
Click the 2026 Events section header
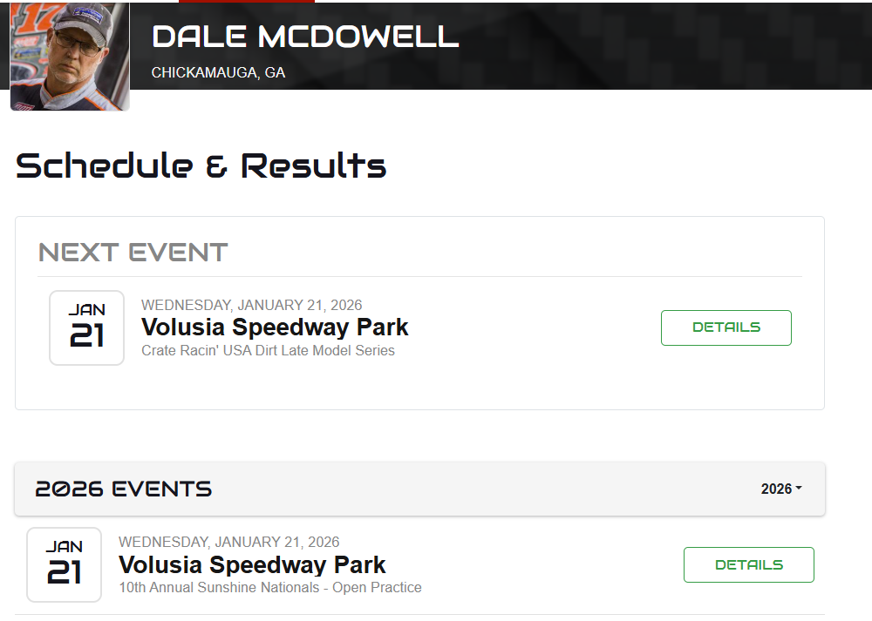[123, 489]
